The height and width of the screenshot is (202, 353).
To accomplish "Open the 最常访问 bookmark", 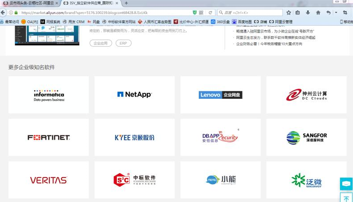I will click(9, 22).
